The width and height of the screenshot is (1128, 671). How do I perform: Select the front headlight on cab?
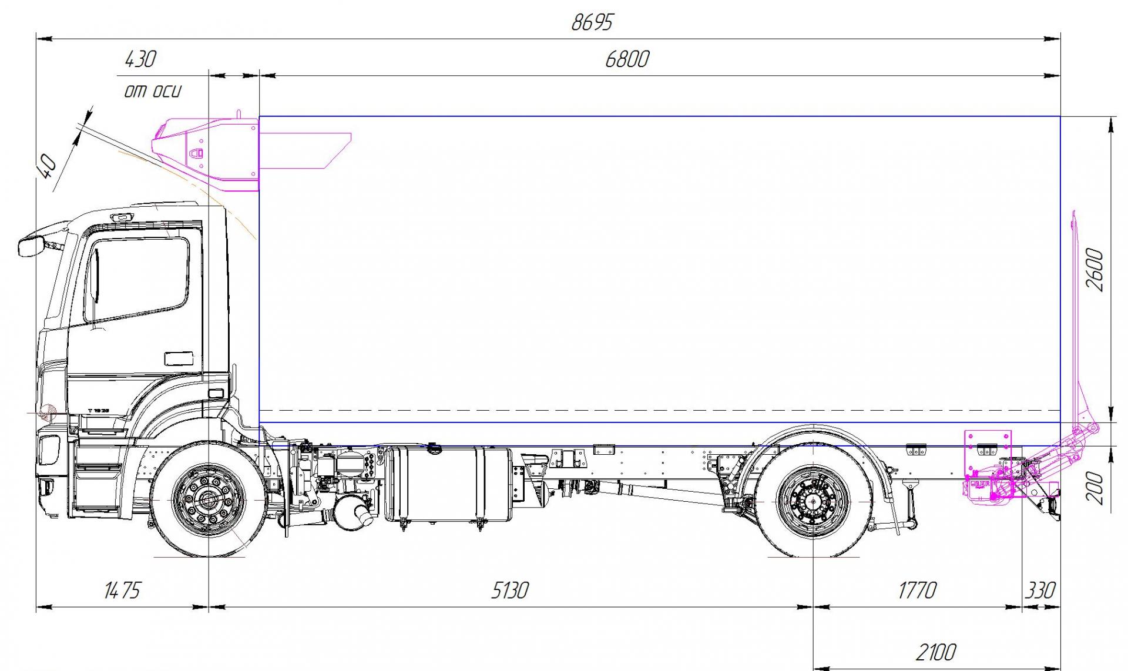pos(49,450)
